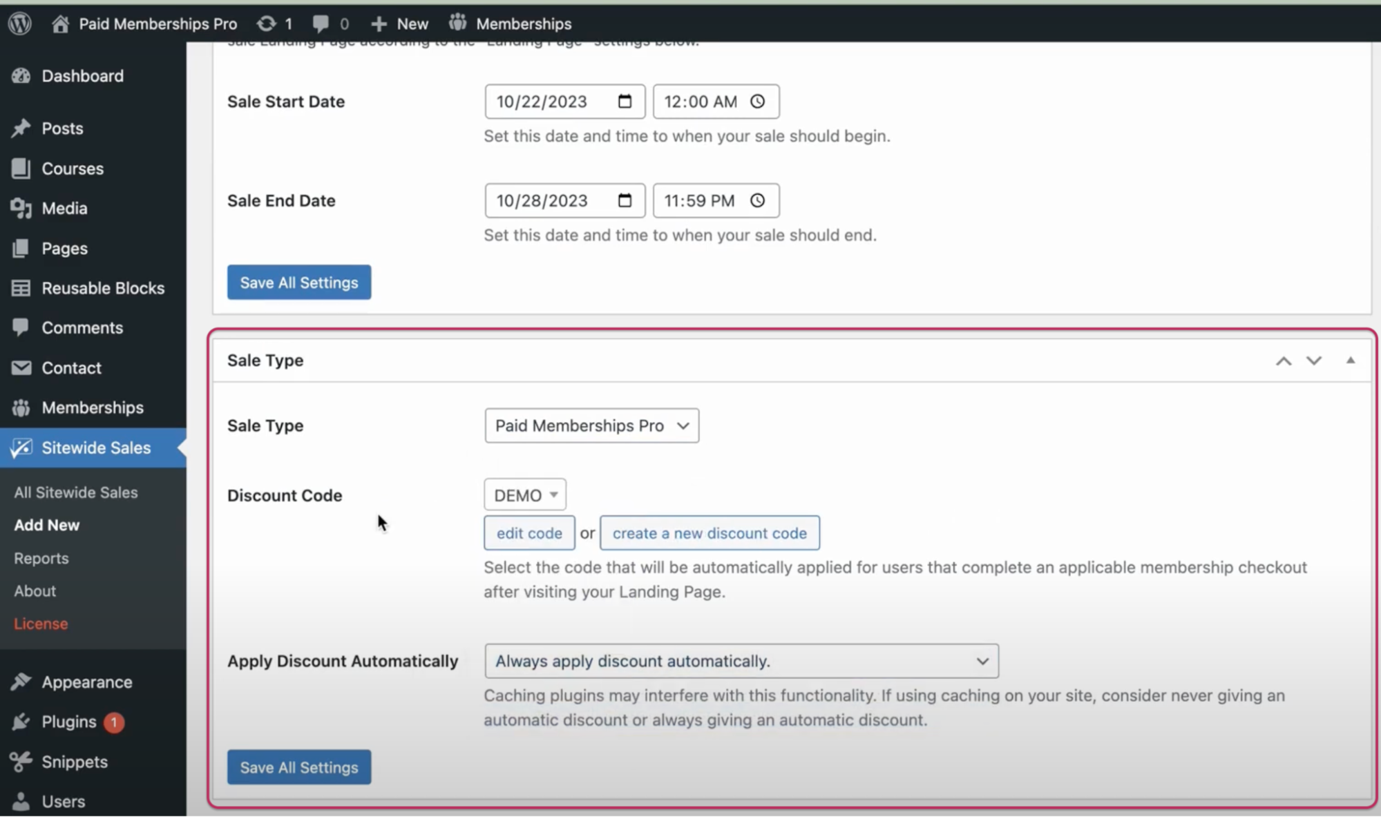Select the Sitewide Sales sidebar icon
Viewport: 1381px width, 817px height.
[x=21, y=448]
